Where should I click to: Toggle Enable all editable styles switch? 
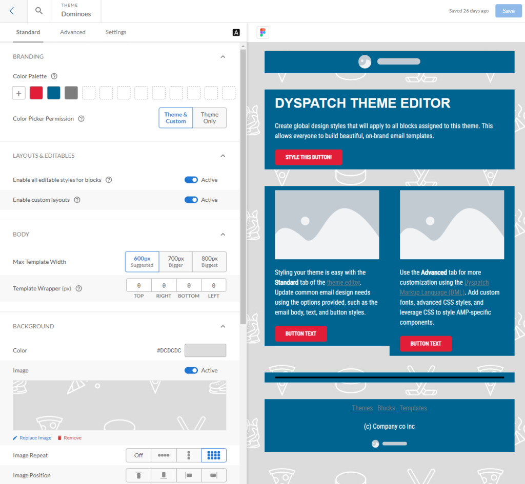[191, 180]
